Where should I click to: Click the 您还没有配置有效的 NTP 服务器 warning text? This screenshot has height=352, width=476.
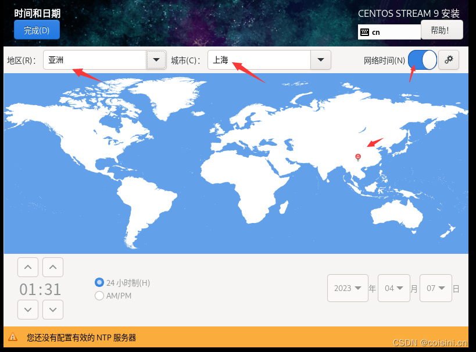(x=81, y=337)
